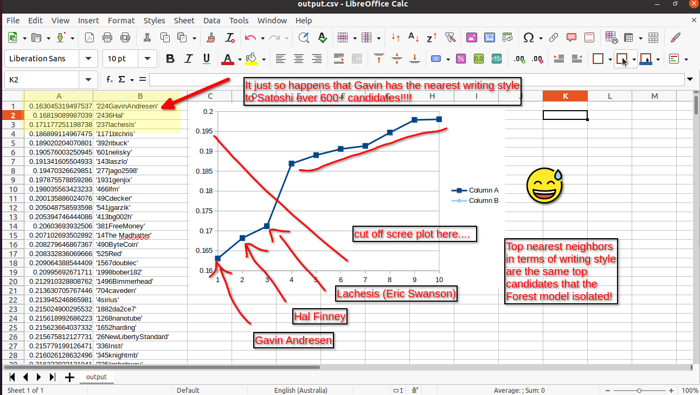
Task: Select the output sheet tab
Action: (x=97, y=377)
